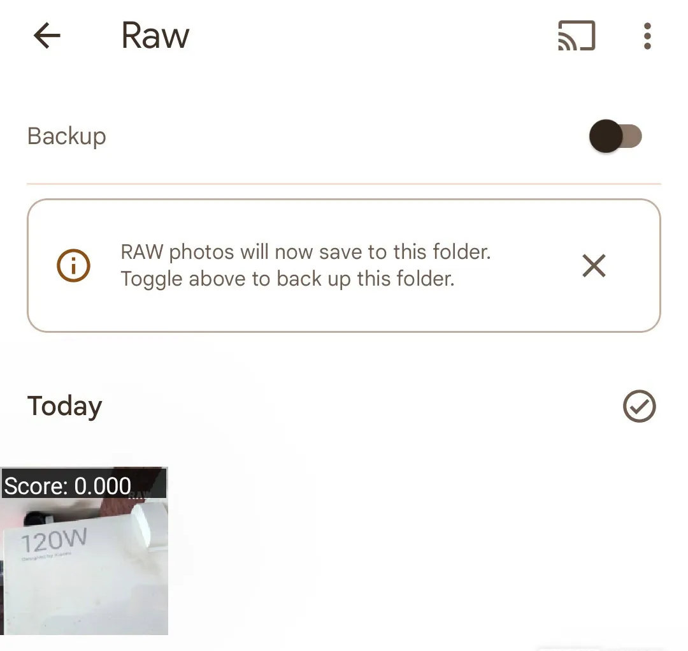Screen dimensions: 688x651
Task: Click the 120W text in the photo
Action: coord(53,541)
